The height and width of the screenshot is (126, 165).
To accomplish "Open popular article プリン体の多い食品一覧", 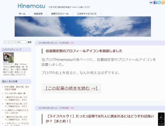I will click(15, 93).
